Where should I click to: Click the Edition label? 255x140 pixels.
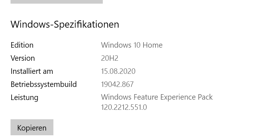click(x=22, y=45)
